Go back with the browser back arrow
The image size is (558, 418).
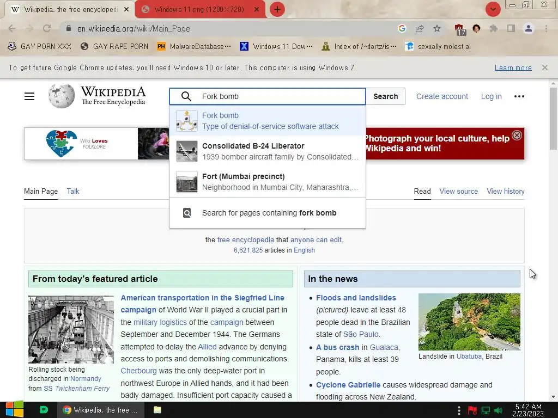click(x=12, y=28)
